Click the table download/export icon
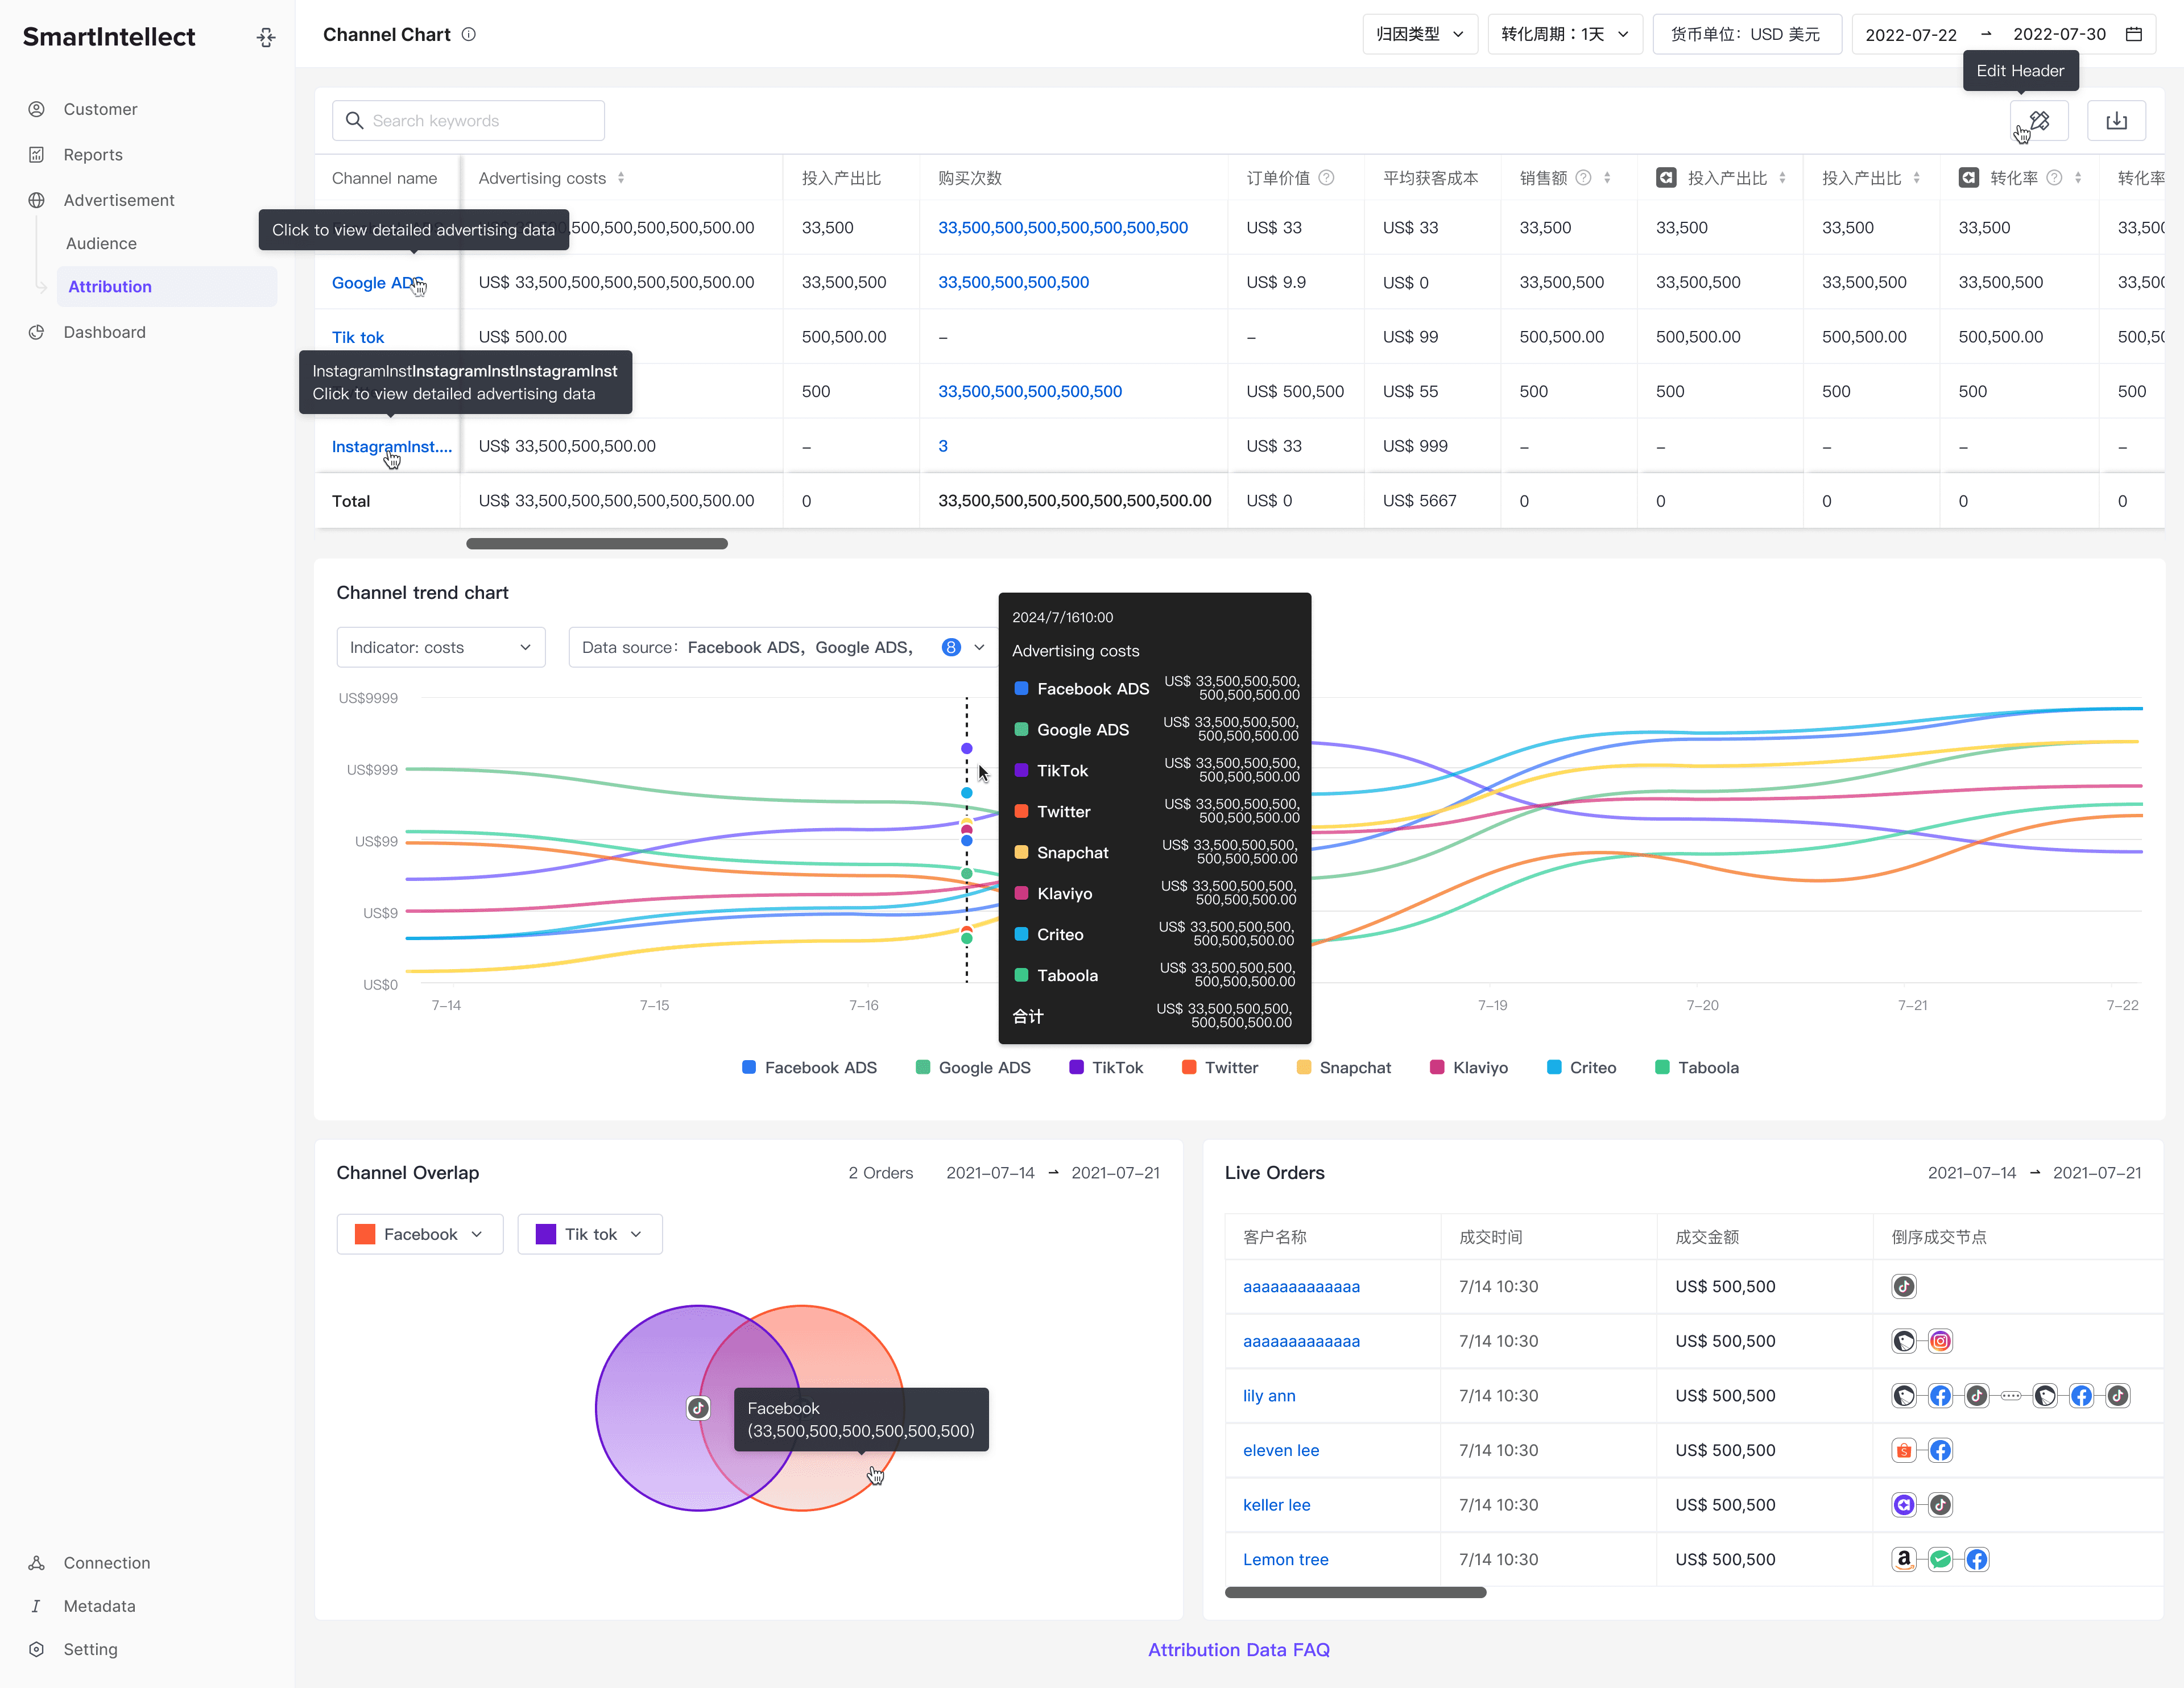This screenshot has width=2184, height=1688. (2116, 121)
